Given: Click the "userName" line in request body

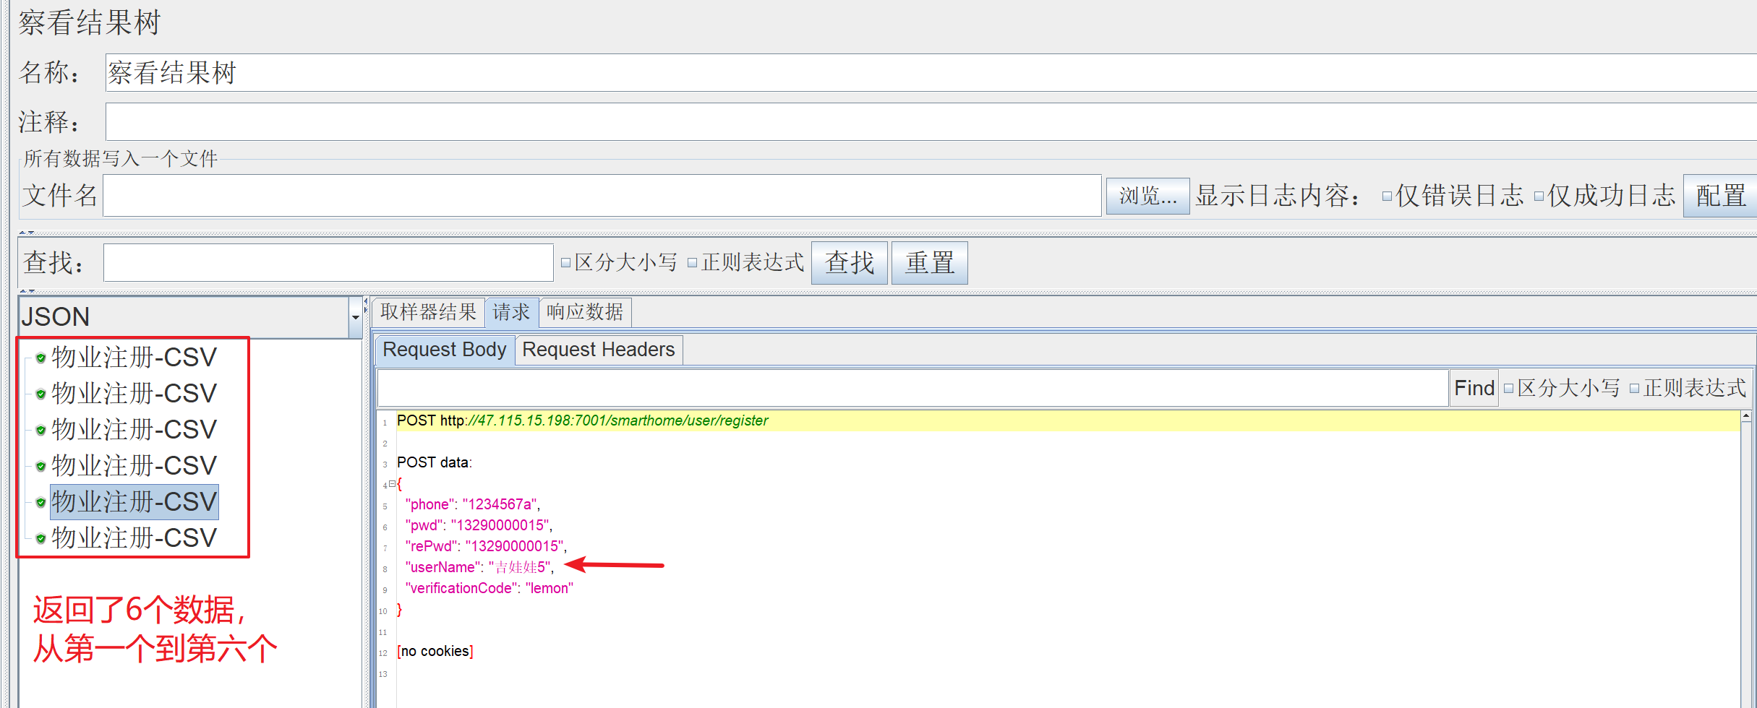Looking at the screenshot, I should coord(479,567).
